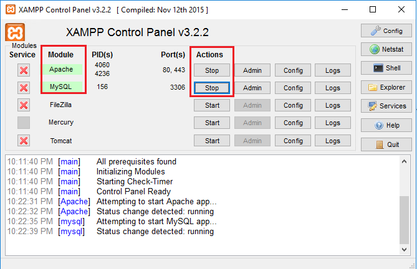Stop the Apache module
The width and height of the screenshot is (417, 269).
212,70
